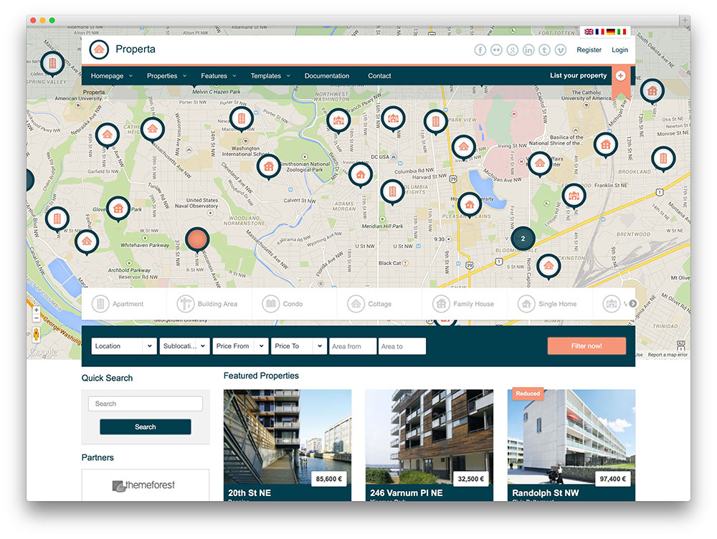Open the Price To dropdown
The image size is (717, 539).
pos(299,346)
